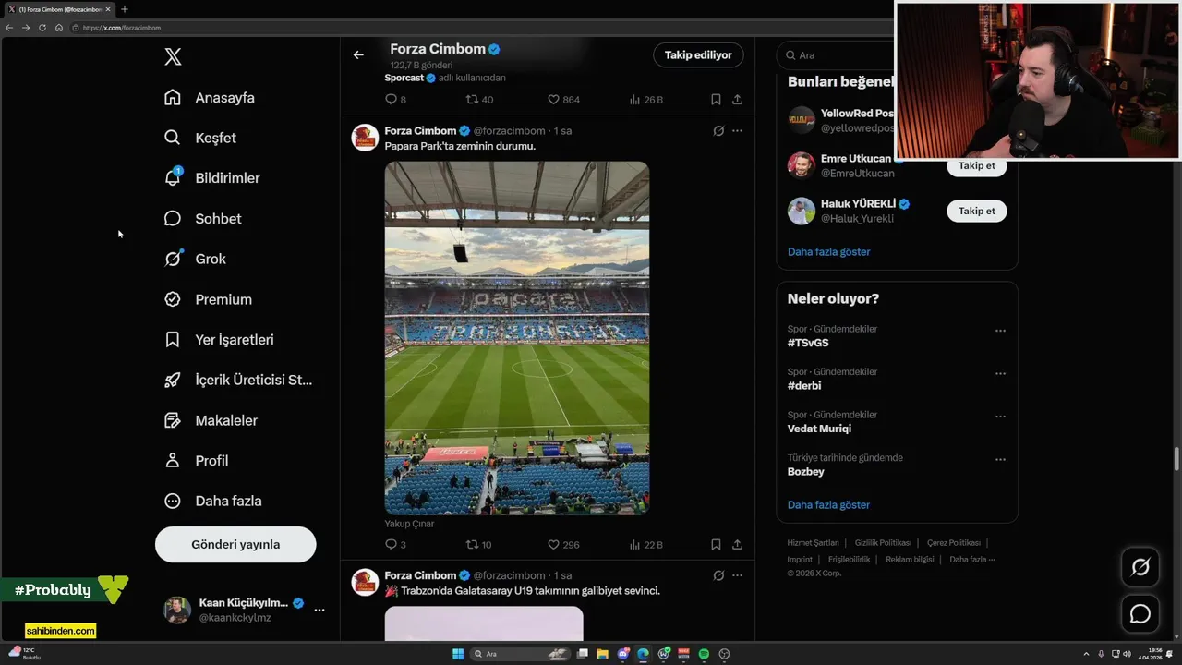Open options for Bozbey trend
The height and width of the screenshot is (665, 1182).
[x=1000, y=459]
